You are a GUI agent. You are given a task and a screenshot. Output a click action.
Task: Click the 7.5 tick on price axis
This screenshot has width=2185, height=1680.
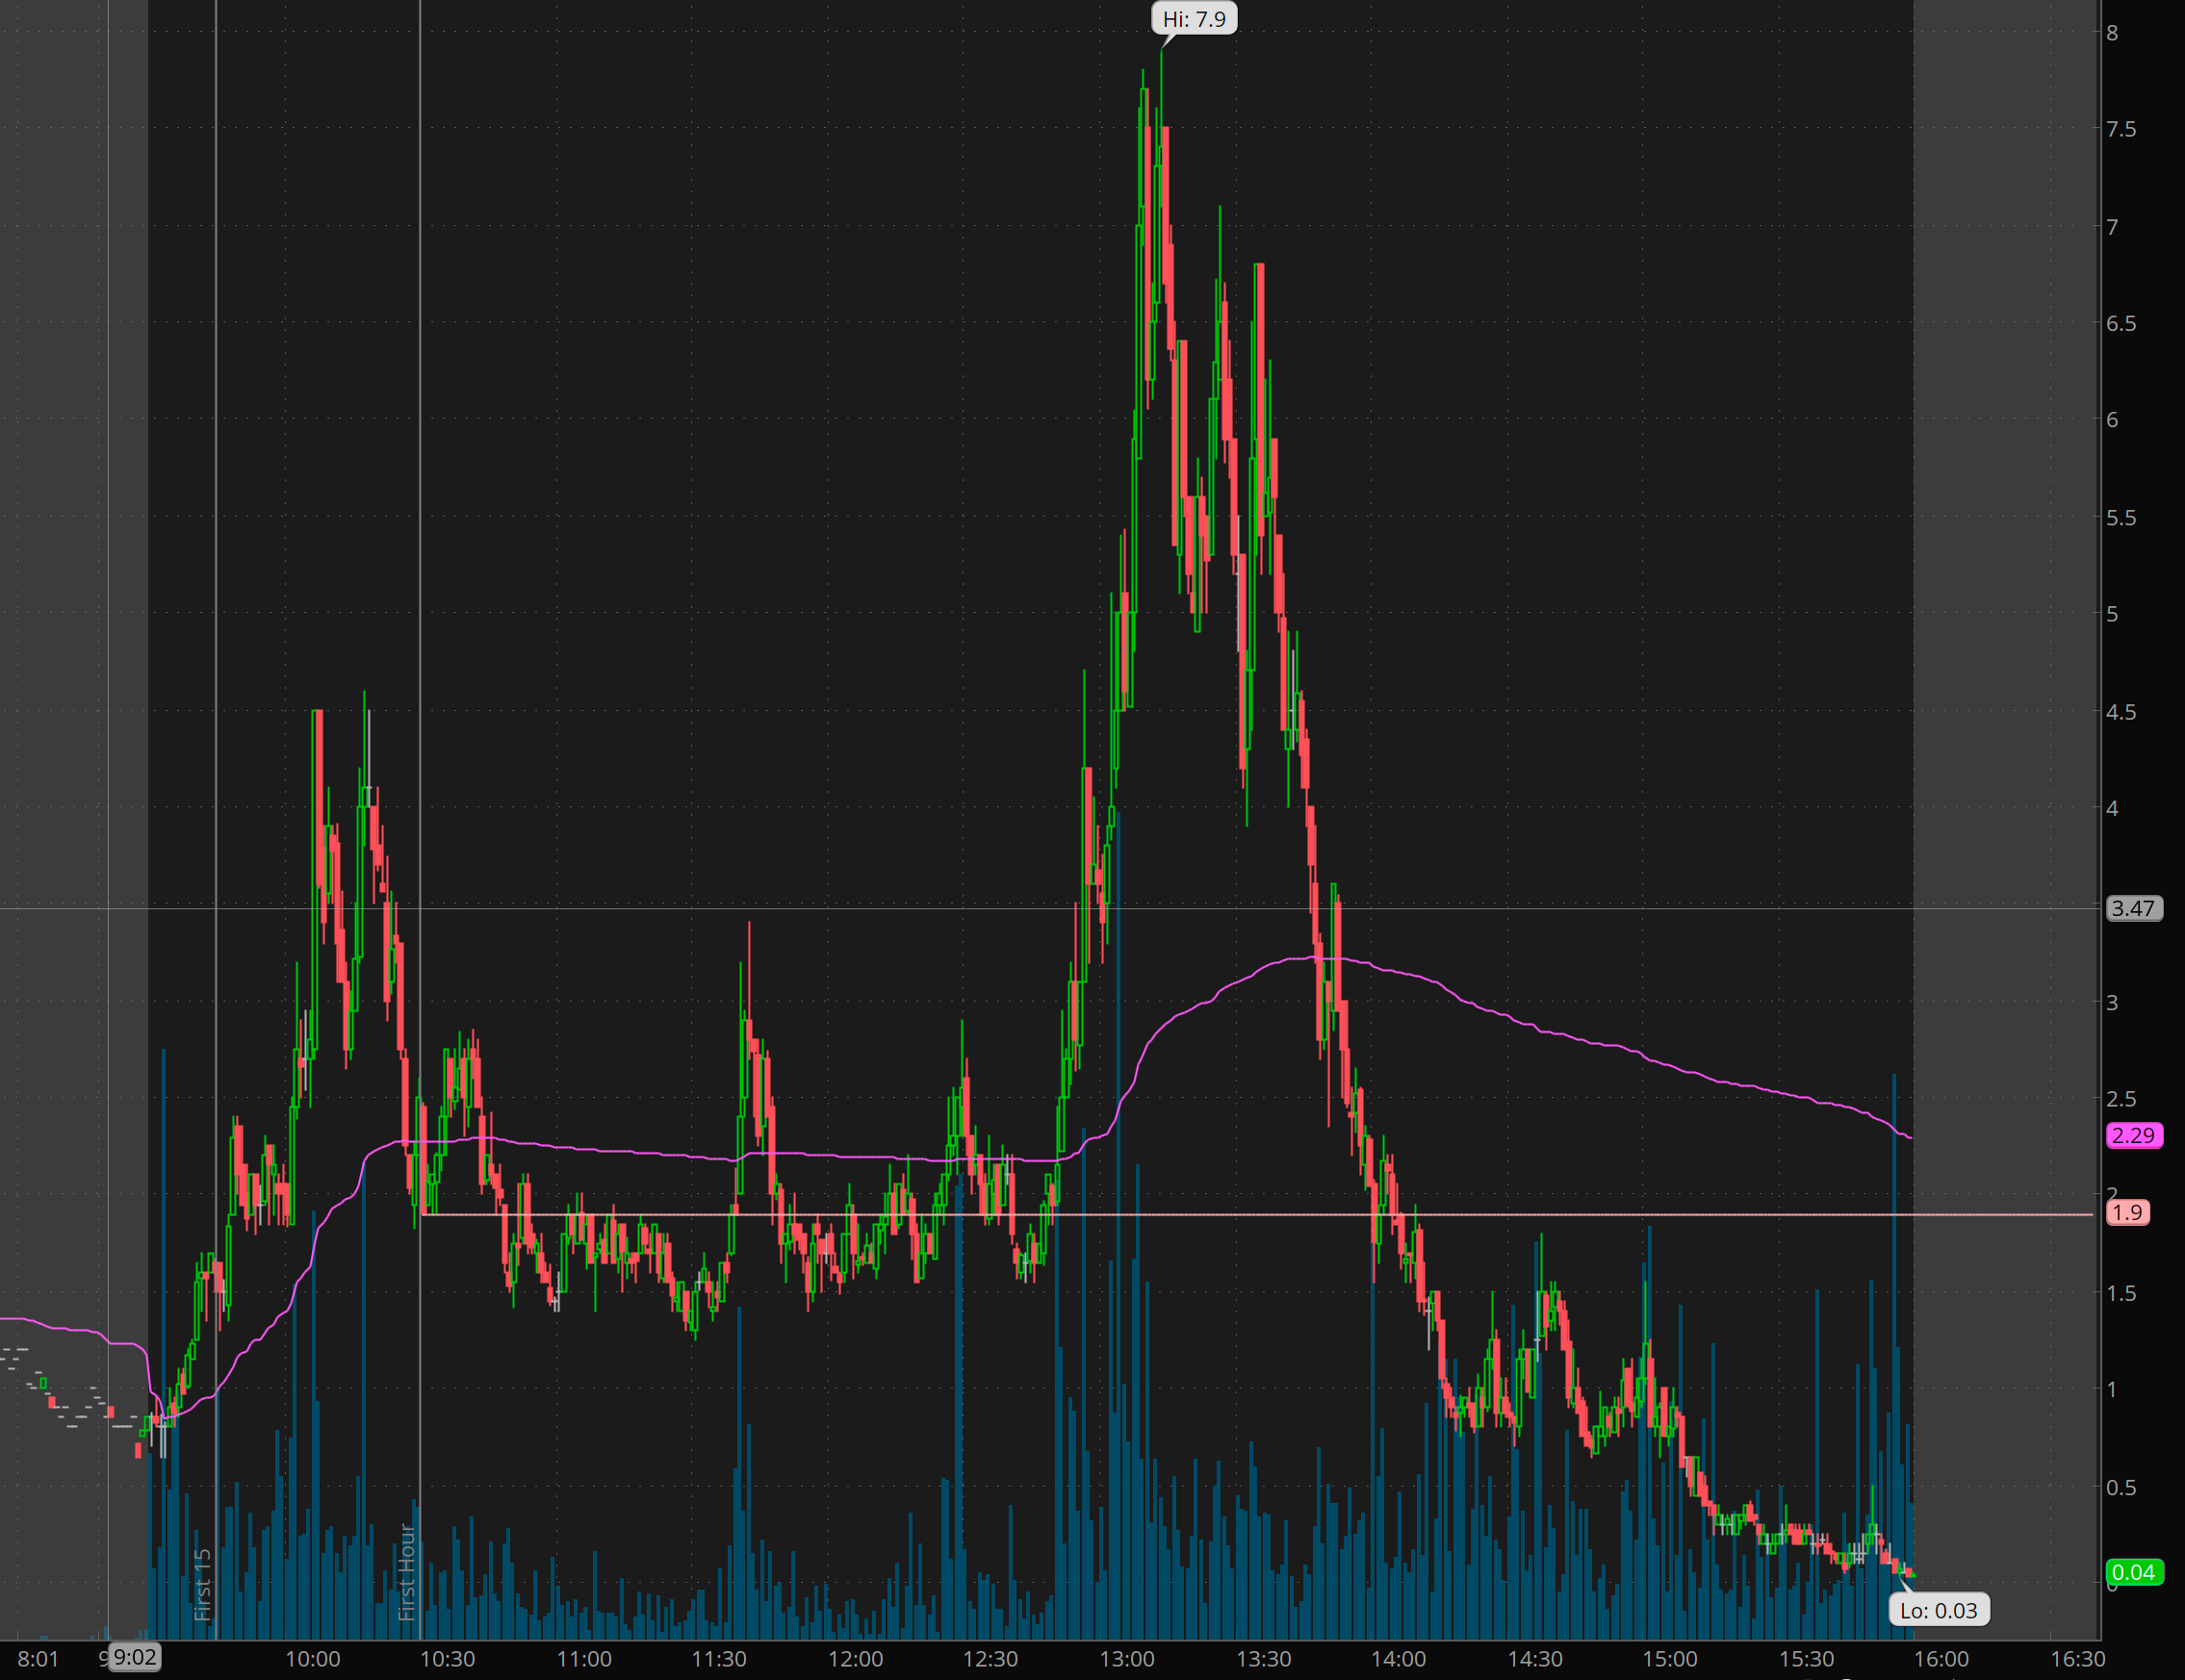coord(2120,129)
